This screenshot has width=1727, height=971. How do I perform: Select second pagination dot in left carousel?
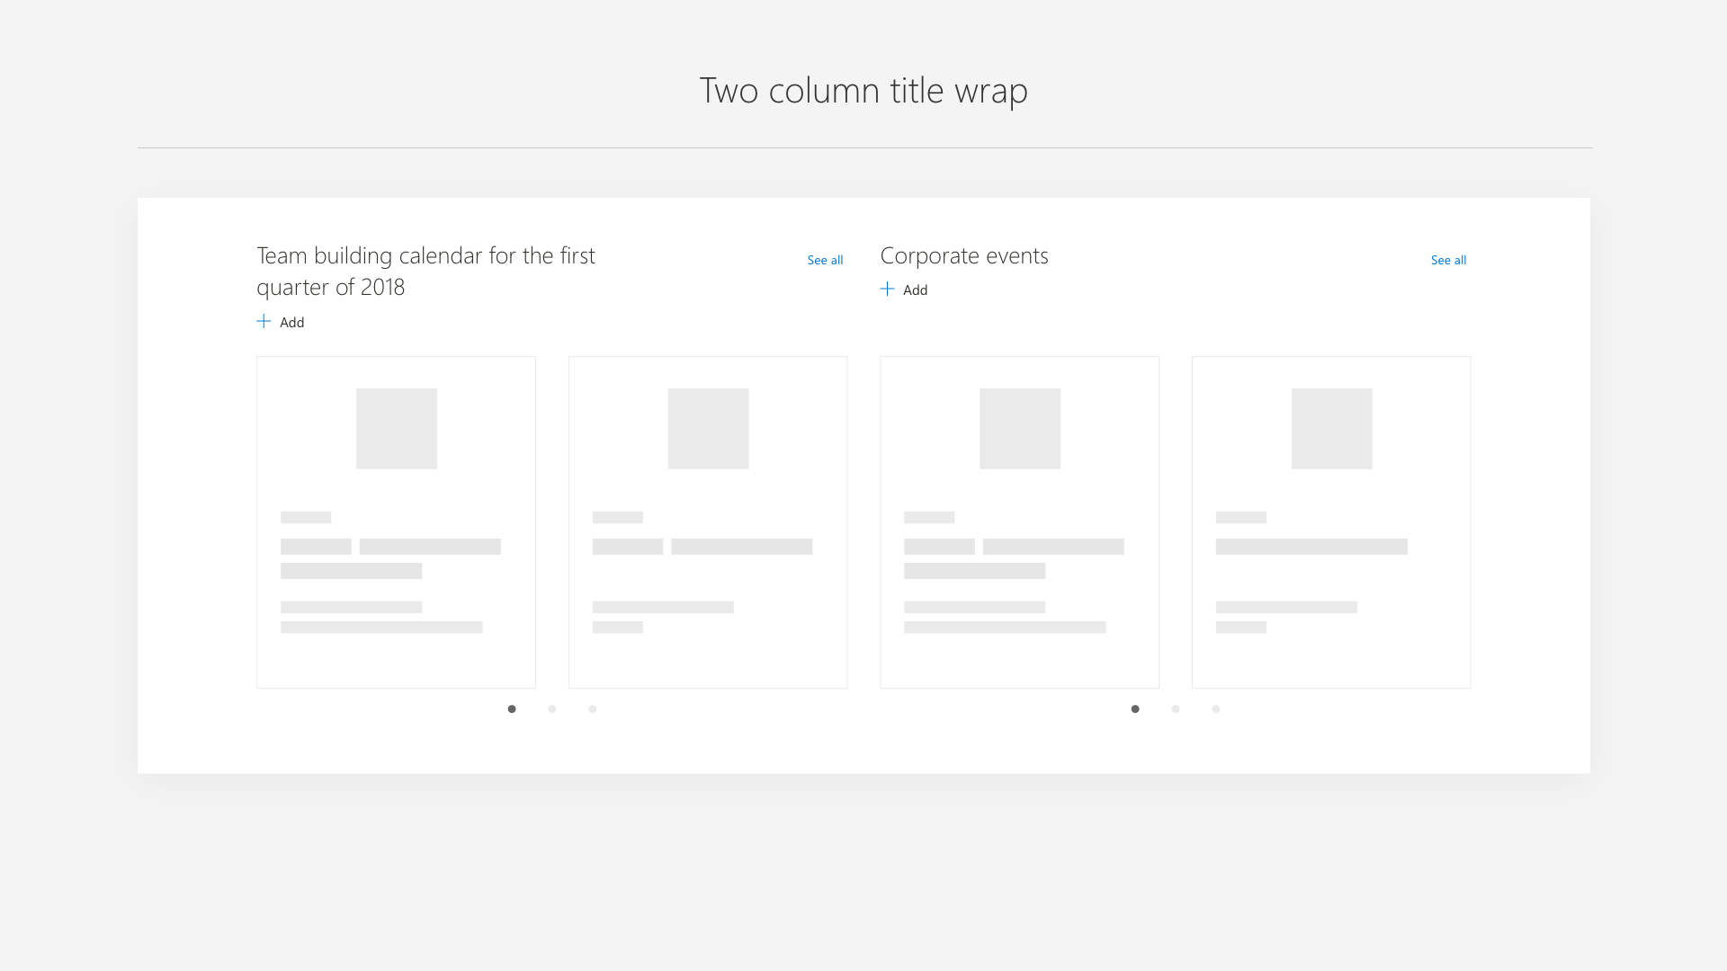(552, 709)
